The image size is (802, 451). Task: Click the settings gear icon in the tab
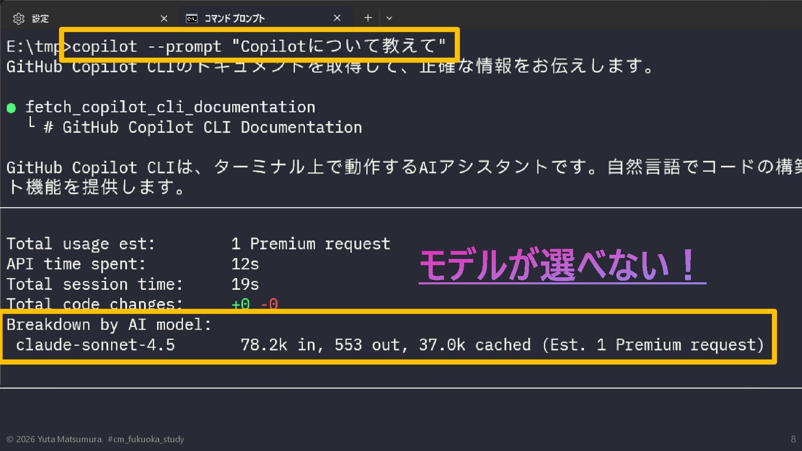coord(18,18)
